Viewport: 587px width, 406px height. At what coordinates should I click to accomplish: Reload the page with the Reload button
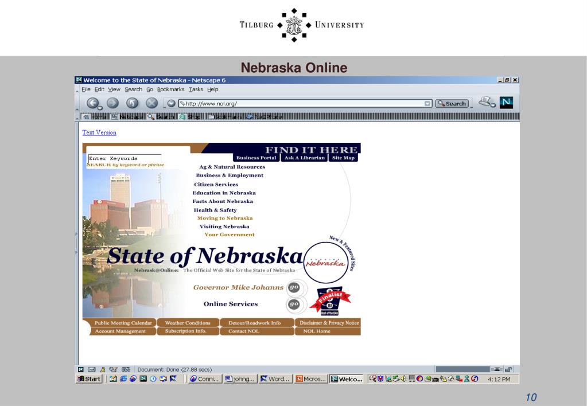point(132,103)
